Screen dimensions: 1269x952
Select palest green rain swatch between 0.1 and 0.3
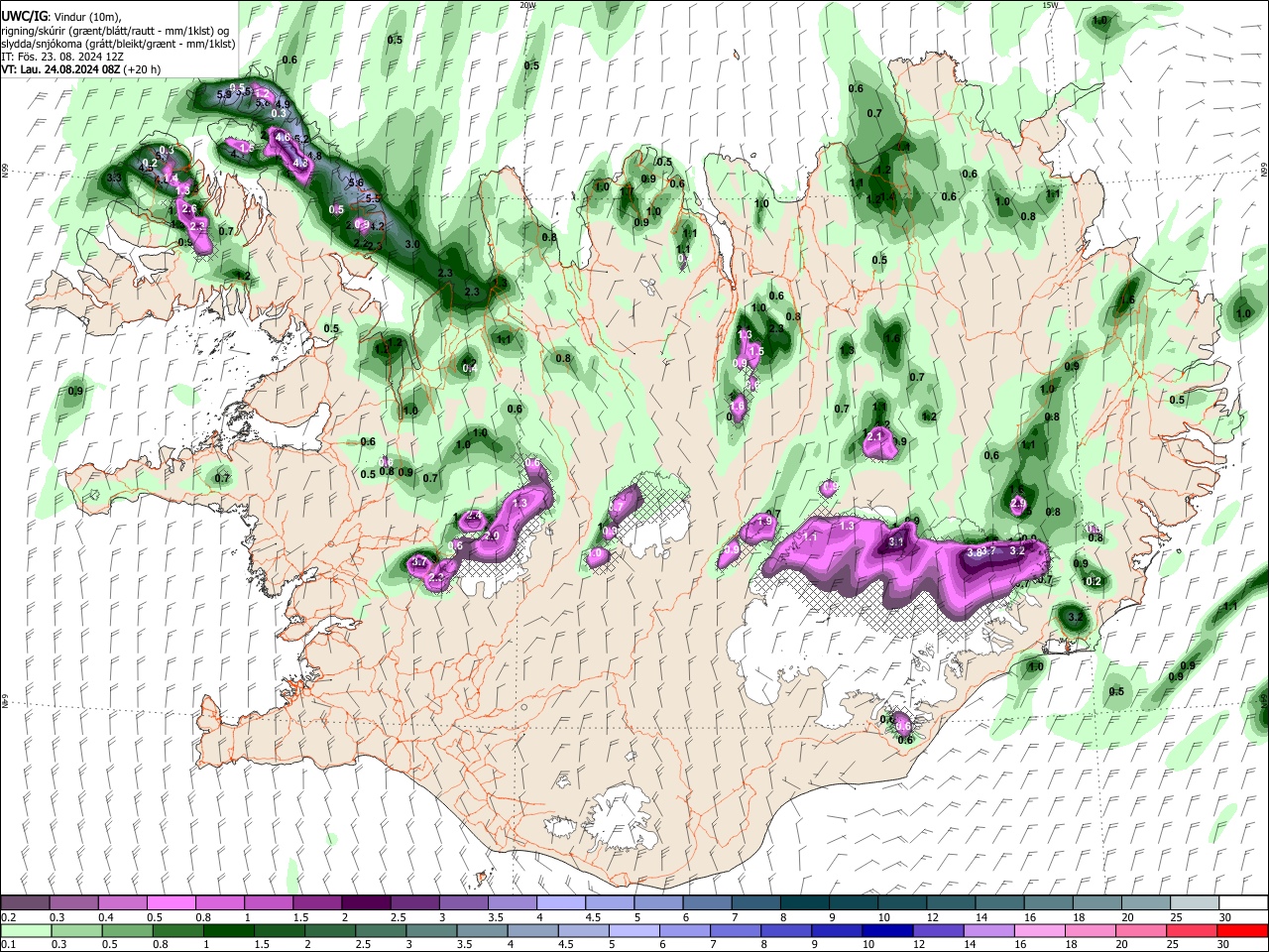[26, 930]
